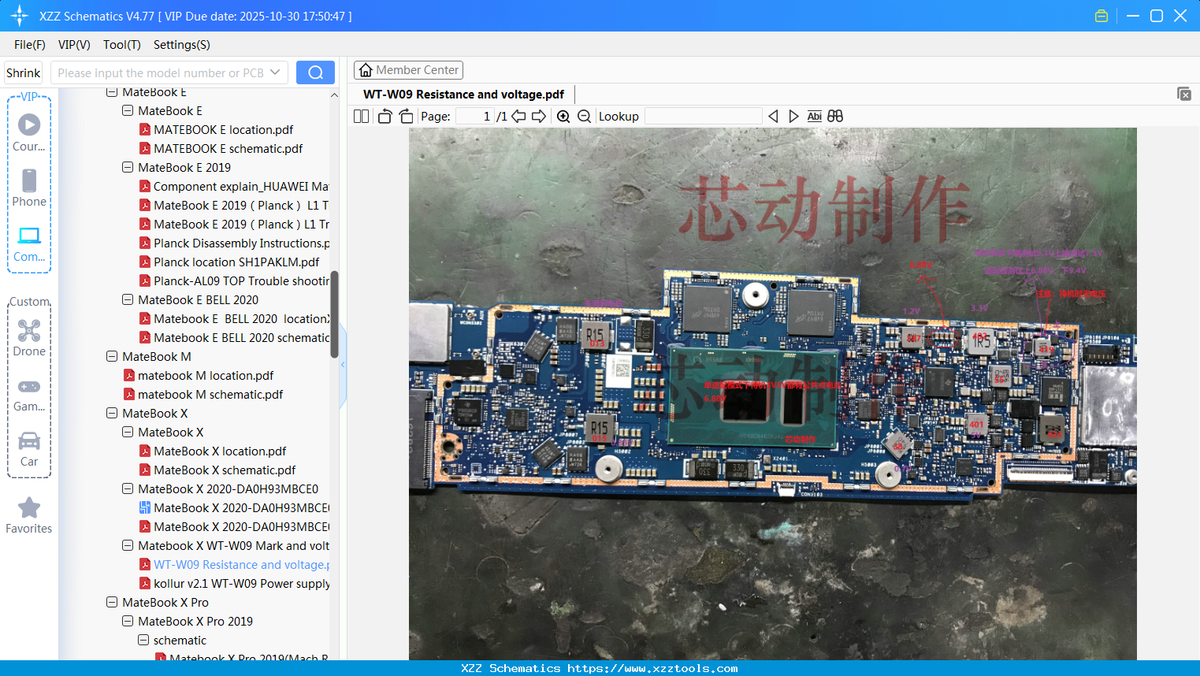Viewport: 1200px width, 676px height.
Task: Find previous lookup match
Action: (x=773, y=116)
